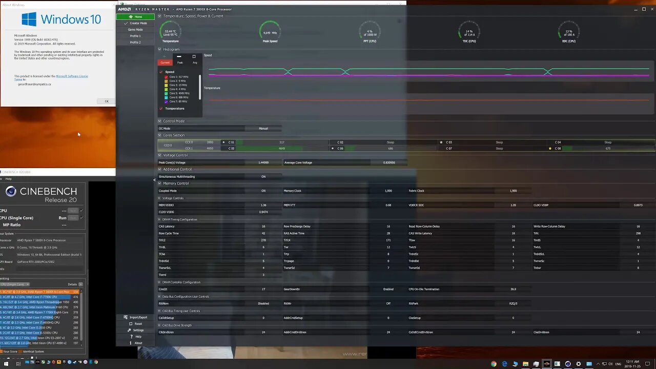Switch histogram to Current tab

pos(165,63)
